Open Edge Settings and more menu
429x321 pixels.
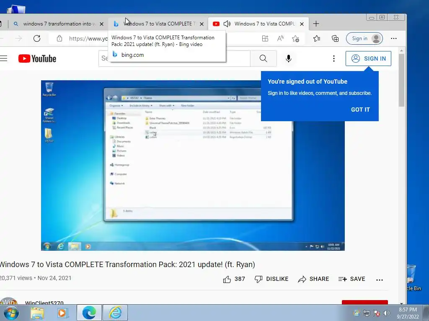pyautogui.click(x=394, y=38)
